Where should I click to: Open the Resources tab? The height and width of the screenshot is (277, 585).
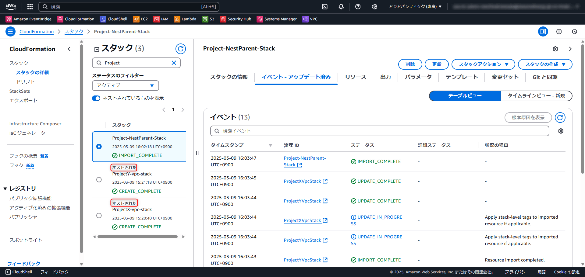point(356,77)
